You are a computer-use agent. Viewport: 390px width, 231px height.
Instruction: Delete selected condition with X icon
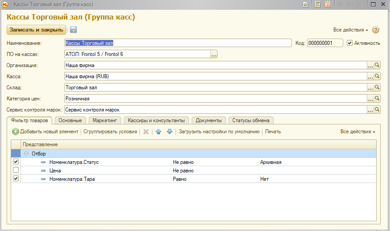[x=145, y=131]
